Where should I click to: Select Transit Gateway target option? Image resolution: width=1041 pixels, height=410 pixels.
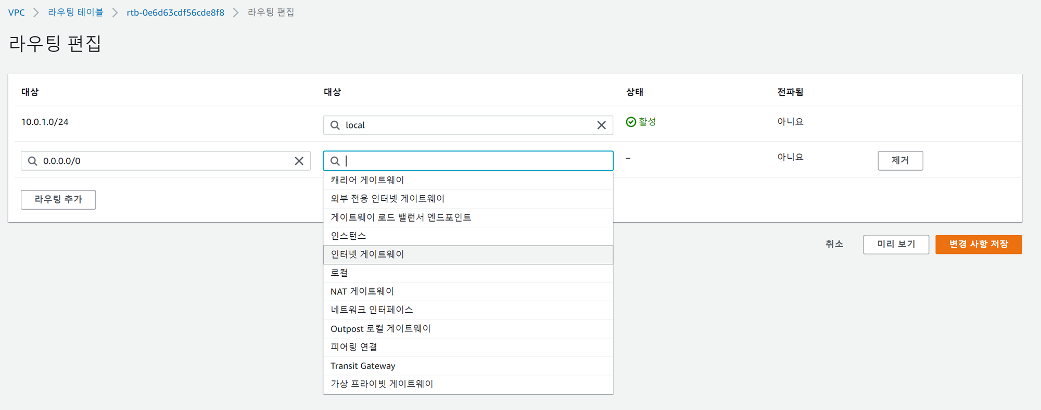coord(363,366)
